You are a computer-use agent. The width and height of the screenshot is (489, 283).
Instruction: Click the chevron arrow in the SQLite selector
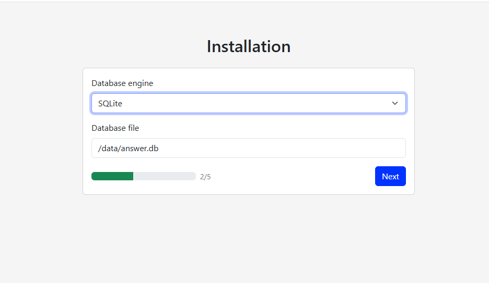coord(395,103)
